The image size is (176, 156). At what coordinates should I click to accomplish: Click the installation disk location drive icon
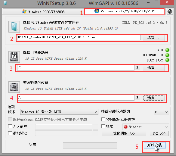14,87
